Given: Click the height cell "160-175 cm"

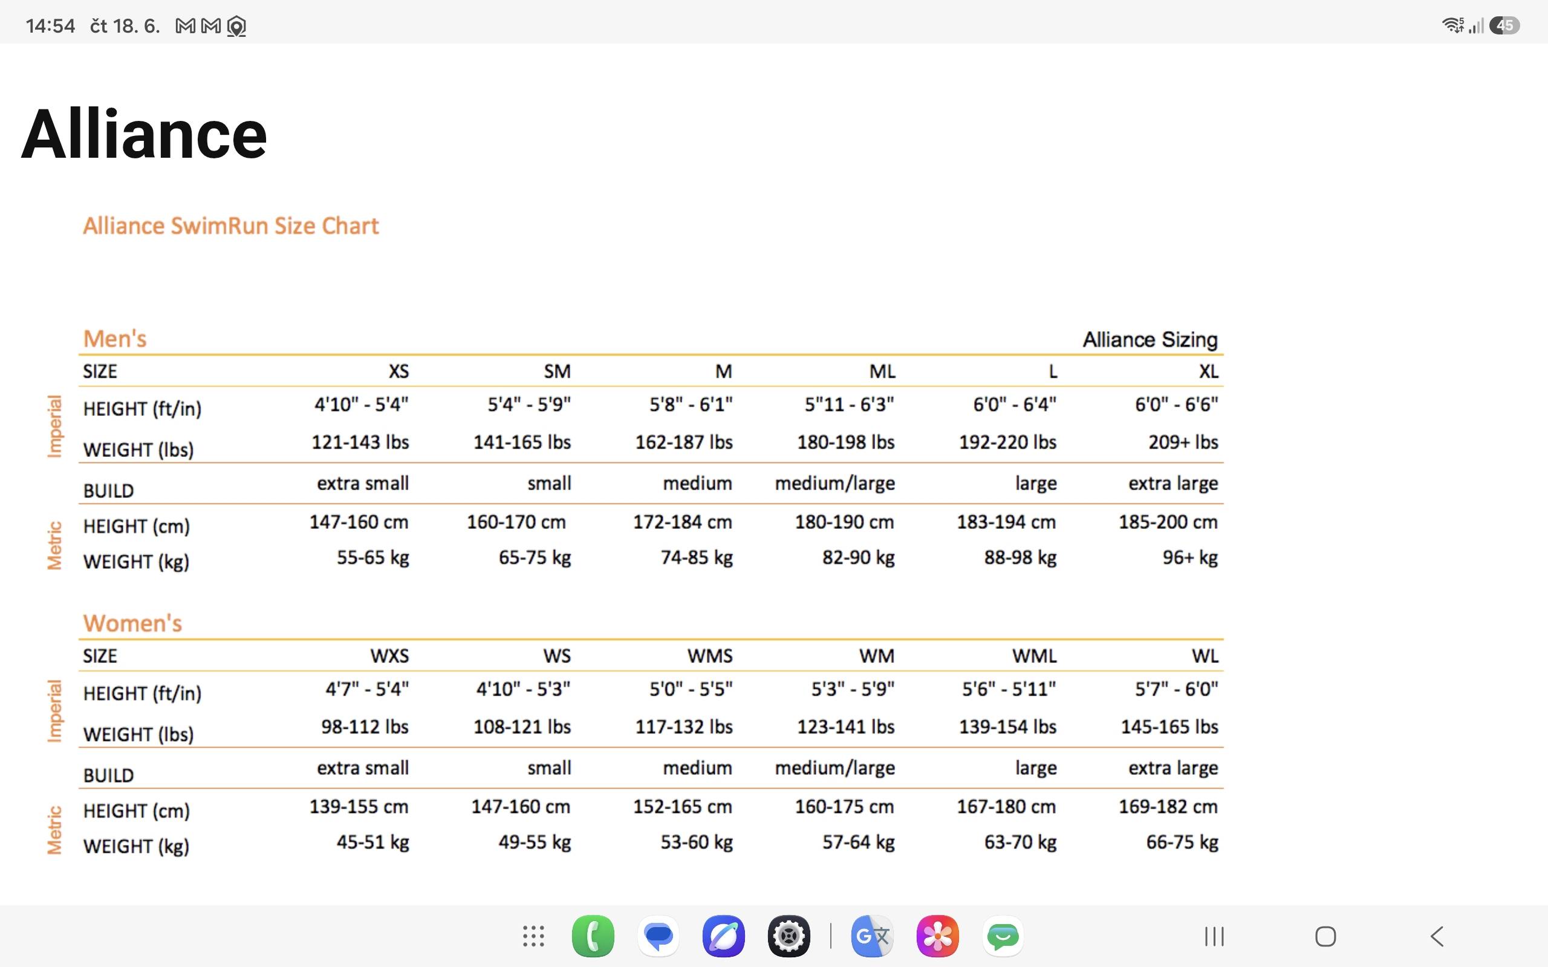Looking at the screenshot, I should [844, 806].
